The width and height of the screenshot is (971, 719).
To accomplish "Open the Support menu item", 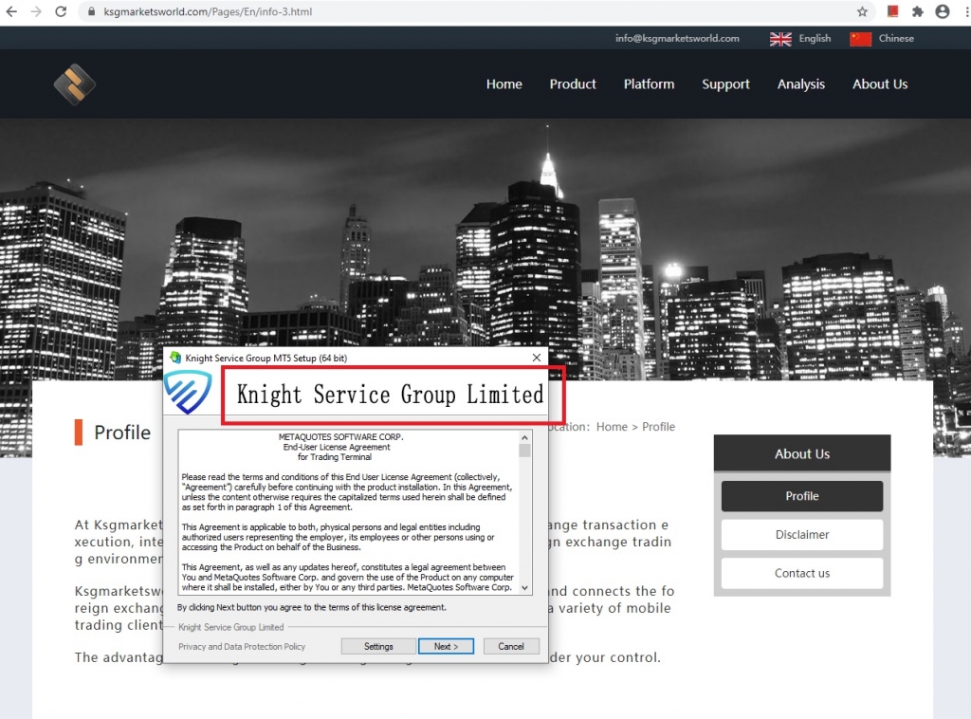I will [725, 84].
